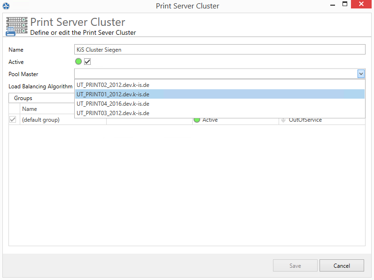Select the (default group) row
The width and height of the screenshot is (374, 280).
(x=41, y=120)
